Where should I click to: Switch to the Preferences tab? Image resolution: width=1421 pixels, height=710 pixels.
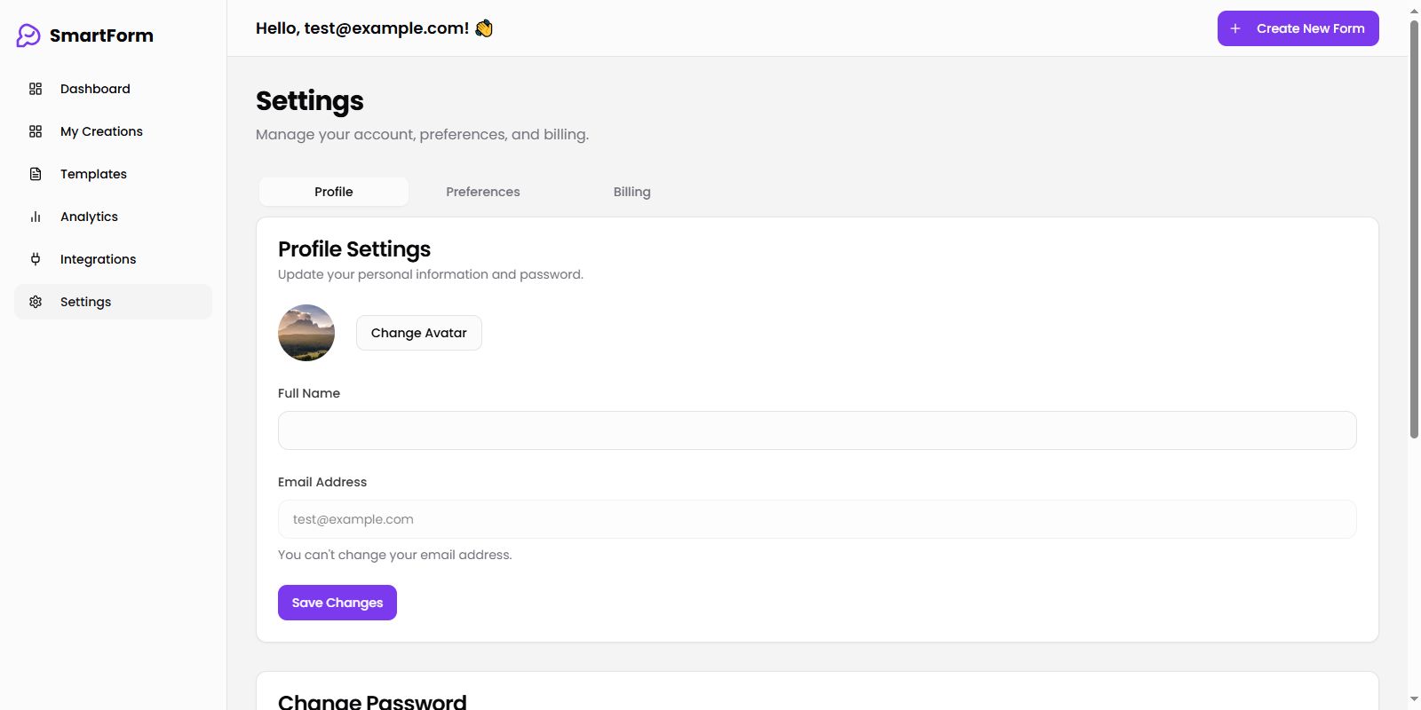pyautogui.click(x=483, y=192)
